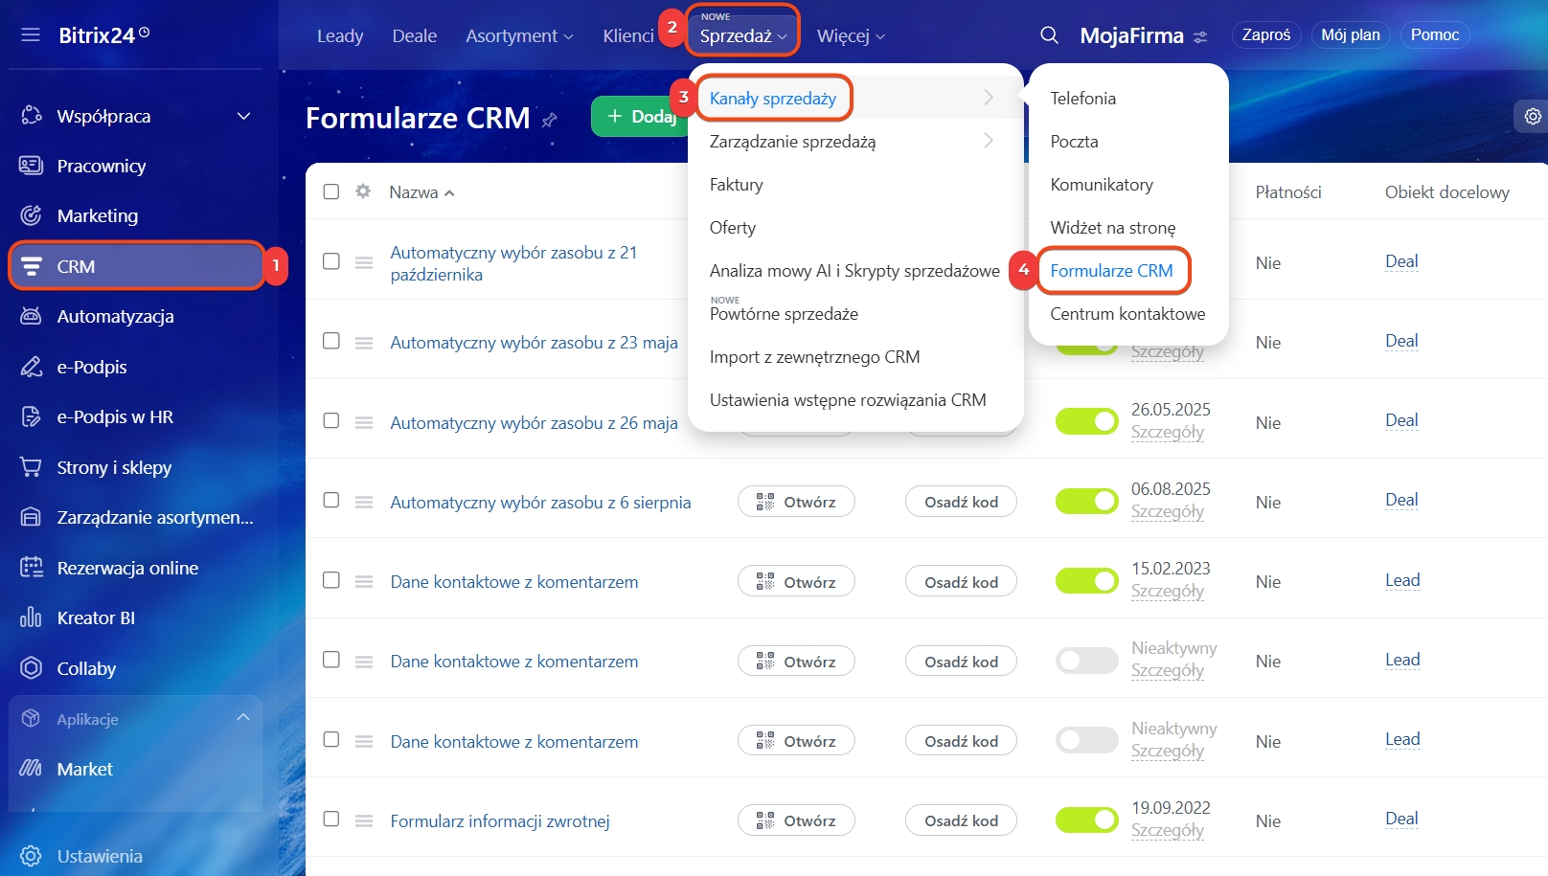Pin the Formularze CRM page
1548x876 pixels.
pos(550,120)
